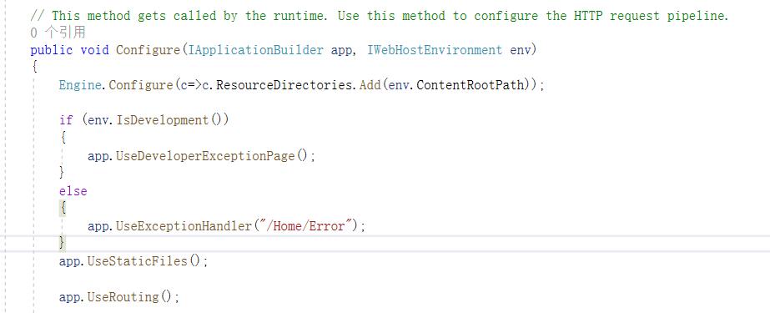Click highlighted closing brace of else block
The width and height of the screenshot is (770, 313).
tap(63, 243)
